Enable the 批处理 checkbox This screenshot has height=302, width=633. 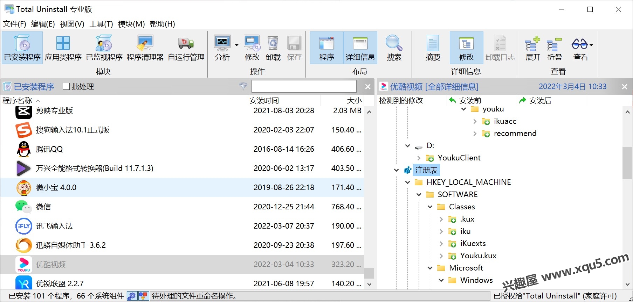66,86
